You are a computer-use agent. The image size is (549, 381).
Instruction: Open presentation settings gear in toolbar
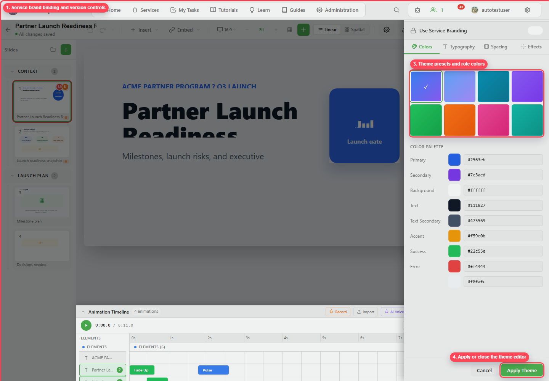click(387, 30)
